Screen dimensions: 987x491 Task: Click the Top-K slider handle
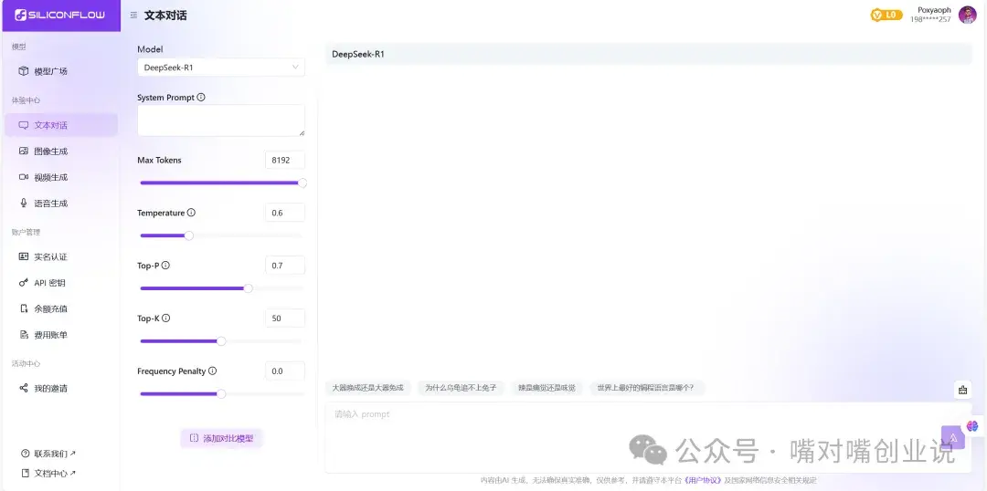click(221, 341)
